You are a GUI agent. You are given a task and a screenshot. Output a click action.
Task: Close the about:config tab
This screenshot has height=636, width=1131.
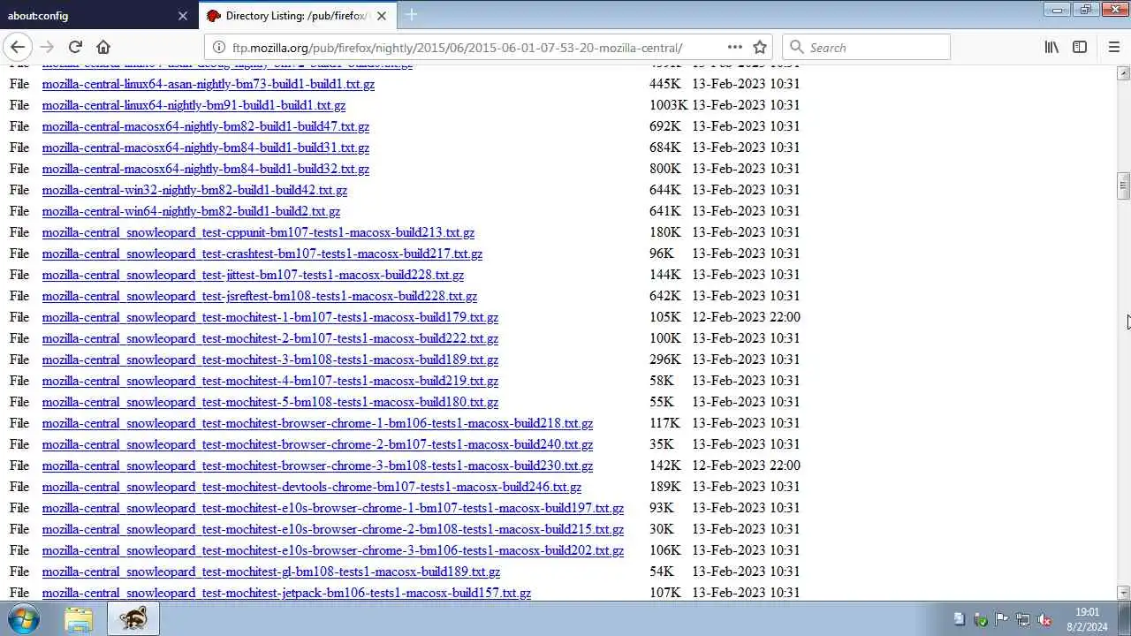[x=183, y=16]
